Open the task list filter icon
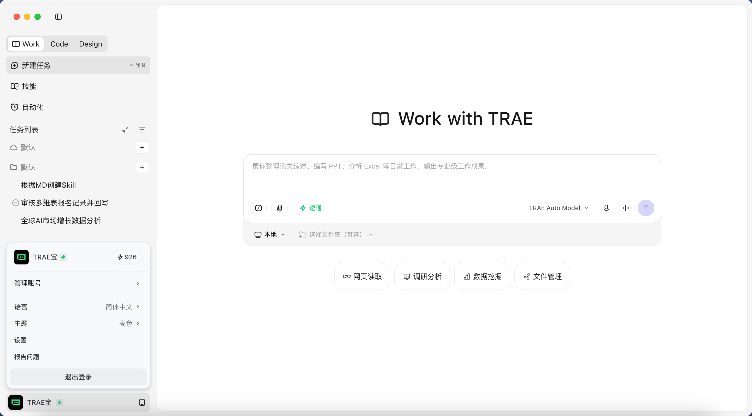 (142, 130)
